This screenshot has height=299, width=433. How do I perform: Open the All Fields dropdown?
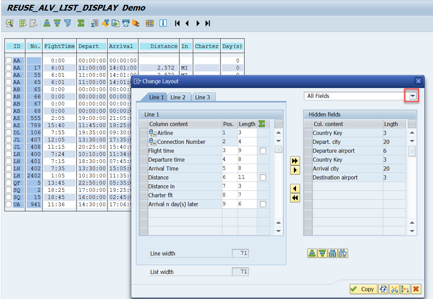pyautogui.click(x=412, y=96)
